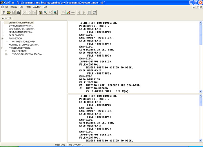The height and width of the screenshot is (147, 203).
Task: Click 'line 1 column 1' status indicator
Action: point(76,145)
